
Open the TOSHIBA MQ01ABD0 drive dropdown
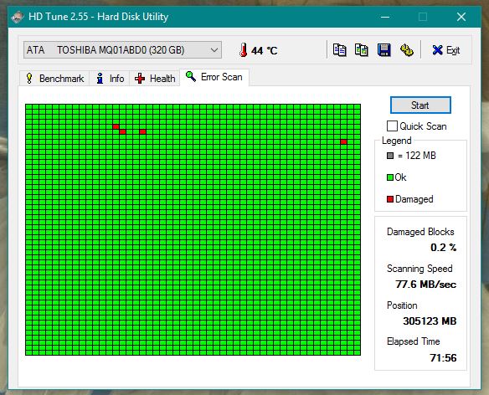click(x=122, y=50)
